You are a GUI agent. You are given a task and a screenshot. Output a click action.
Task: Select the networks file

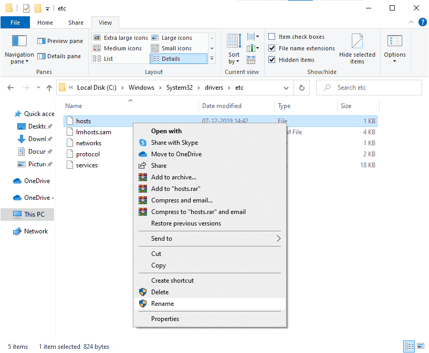[x=89, y=143]
